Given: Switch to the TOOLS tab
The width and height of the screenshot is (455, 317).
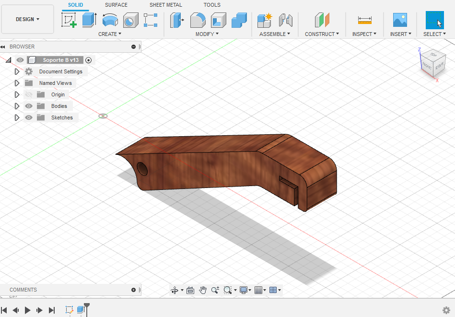Looking at the screenshot, I should (212, 5).
